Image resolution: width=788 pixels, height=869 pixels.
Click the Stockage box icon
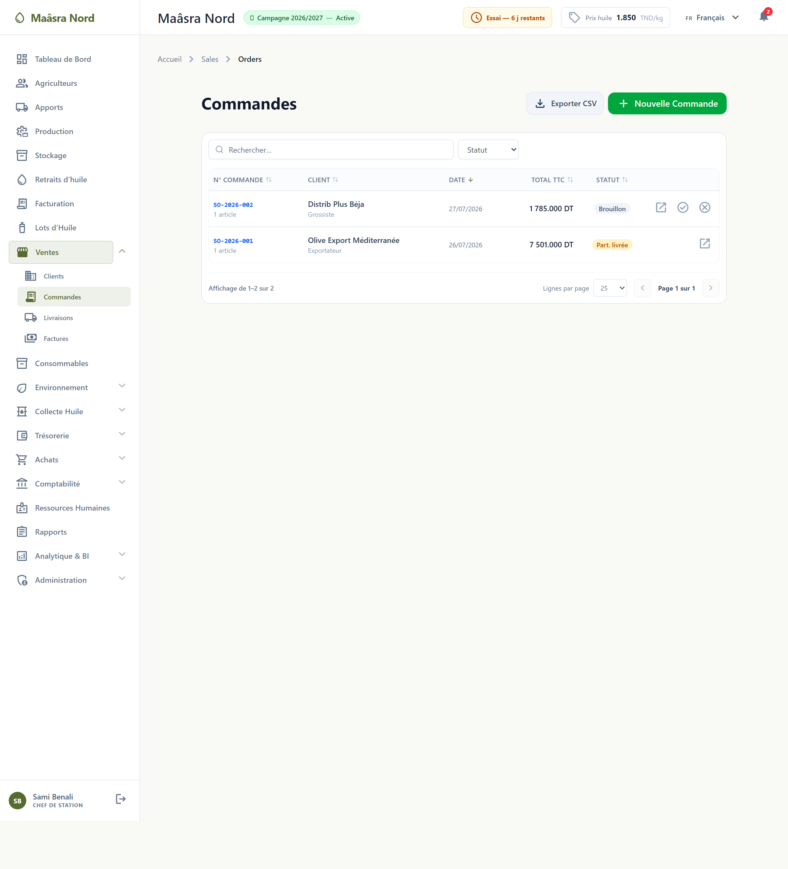pyautogui.click(x=22, y=156)
